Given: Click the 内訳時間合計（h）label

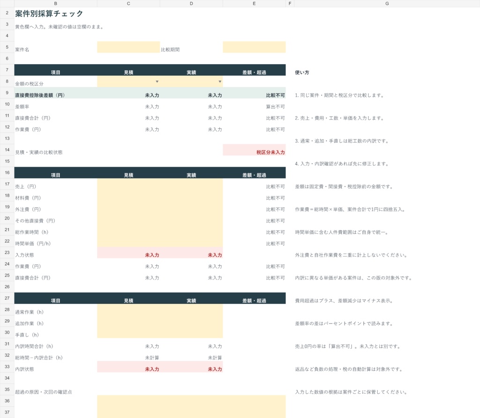Looking at the screenshot, I should [x=34, y=346].
